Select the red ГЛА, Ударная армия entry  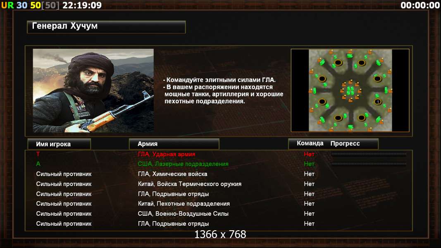167,154
